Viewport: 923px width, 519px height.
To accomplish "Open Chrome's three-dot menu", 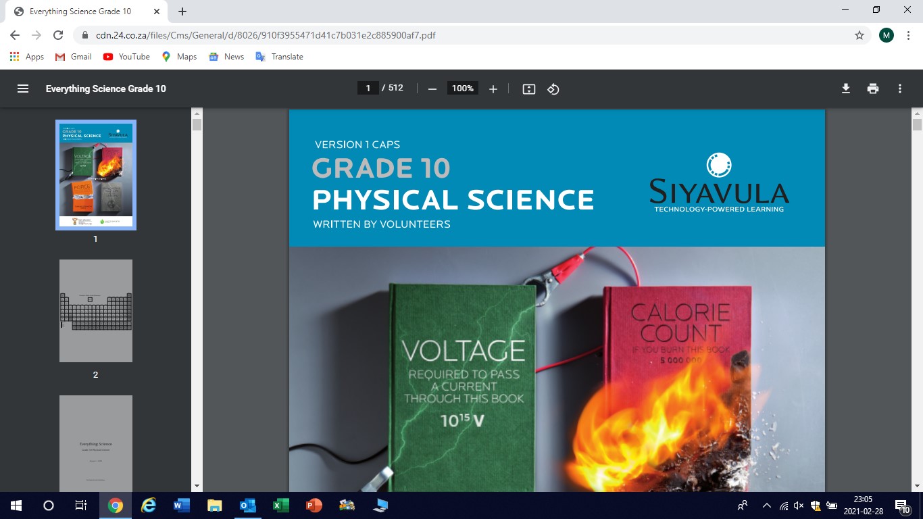I will tap(908, 35).
